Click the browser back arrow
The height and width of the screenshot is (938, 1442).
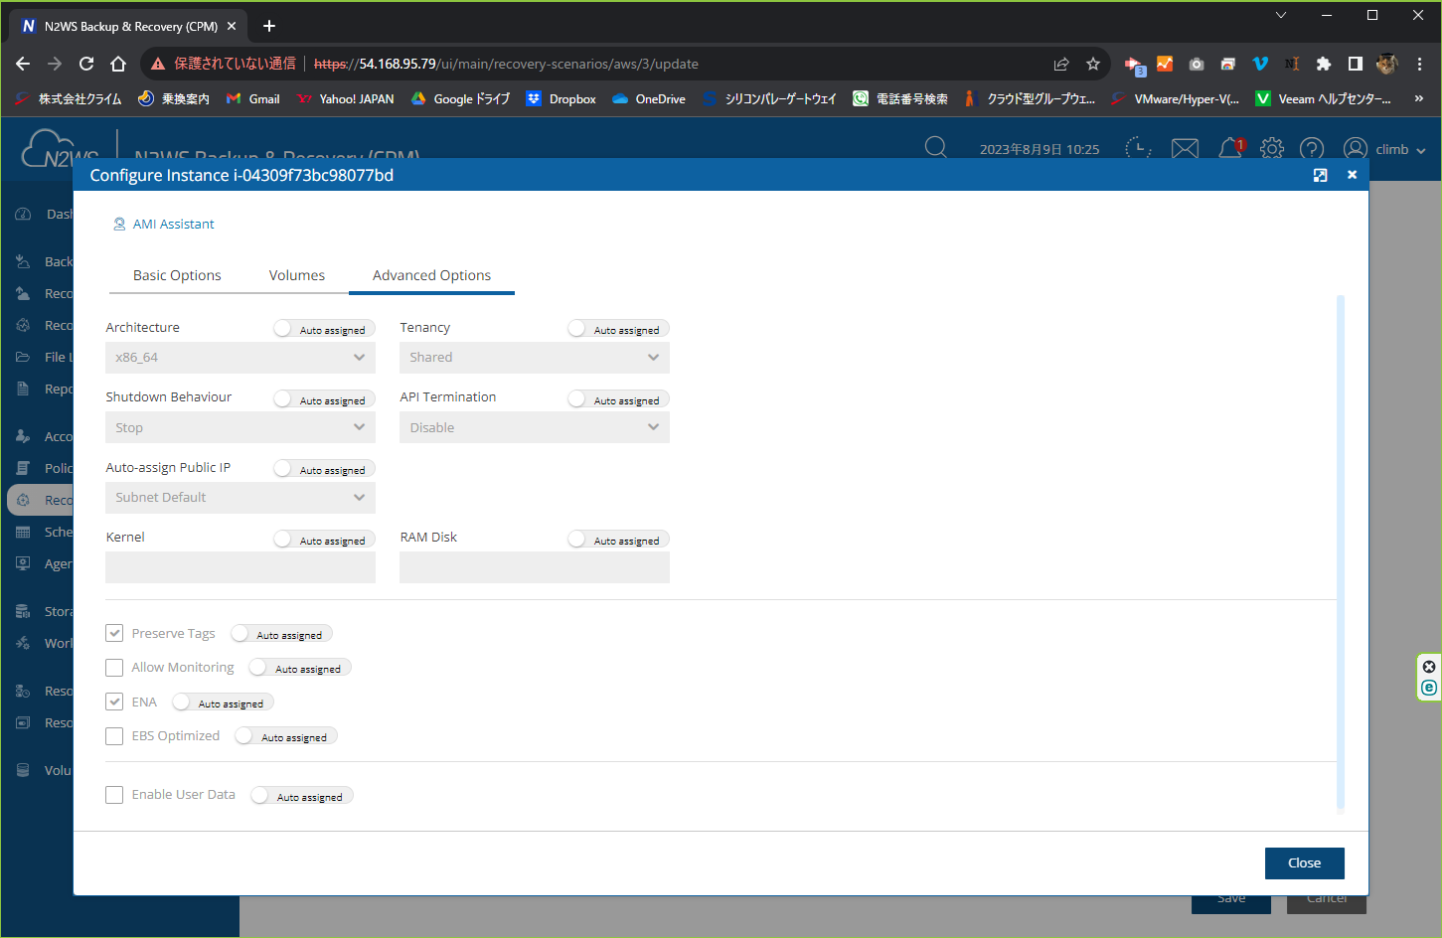pyautogui.click(x=23, y=64)
